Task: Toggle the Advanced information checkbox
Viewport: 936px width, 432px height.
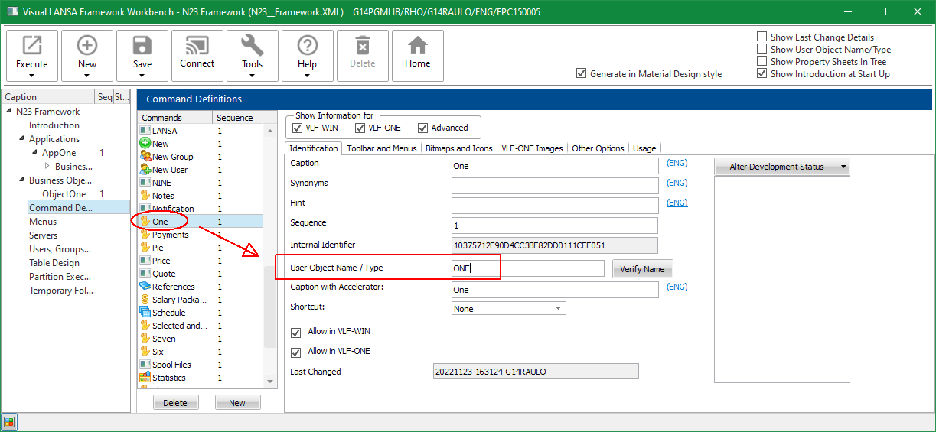Action: 422,128
